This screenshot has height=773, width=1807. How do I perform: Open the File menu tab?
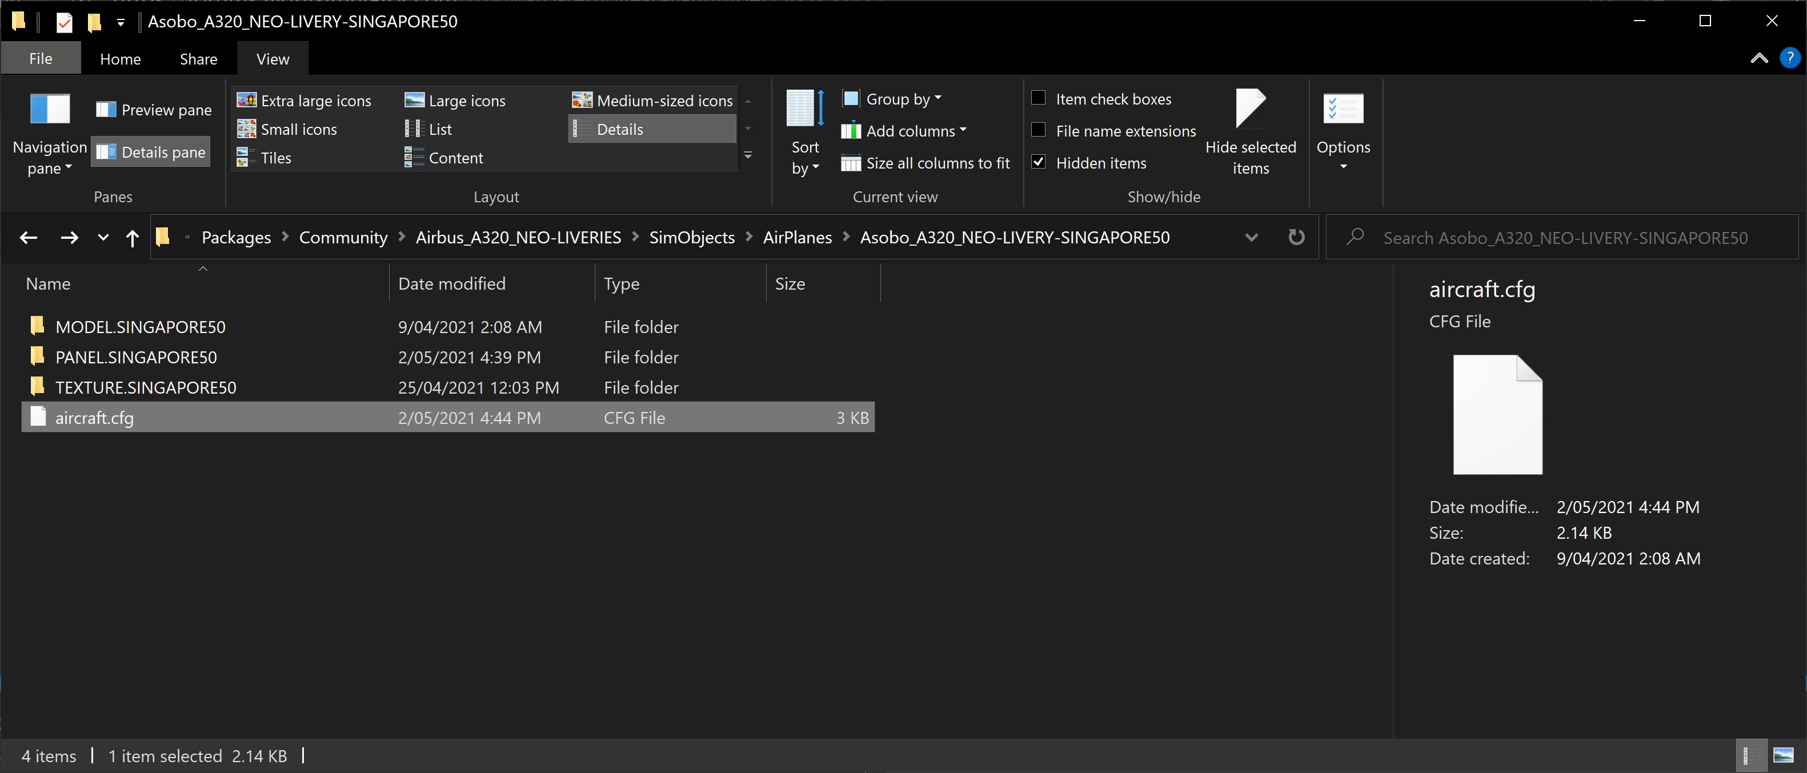41,59
